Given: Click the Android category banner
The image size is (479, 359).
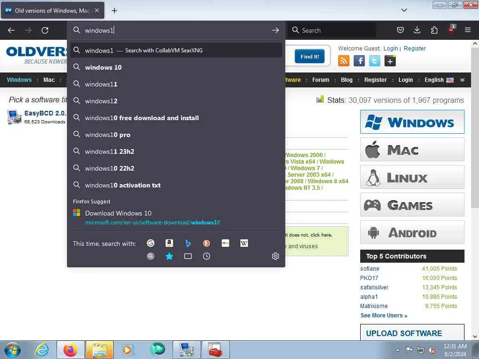Looking at the screenshot, I should pos(412,232).
